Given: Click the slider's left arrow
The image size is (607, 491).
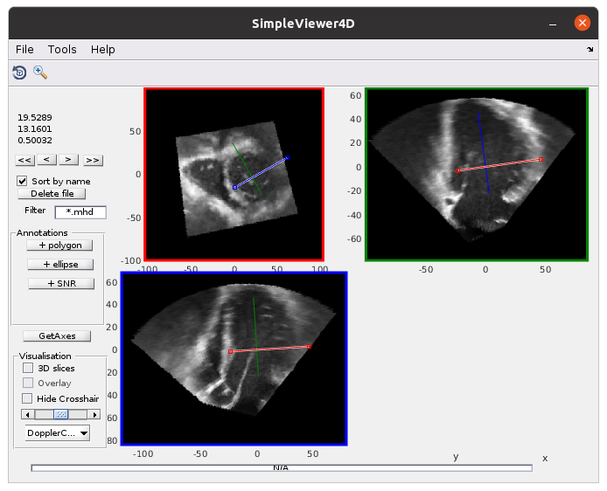Looking at the screenshot, I should tap(28, 414).
